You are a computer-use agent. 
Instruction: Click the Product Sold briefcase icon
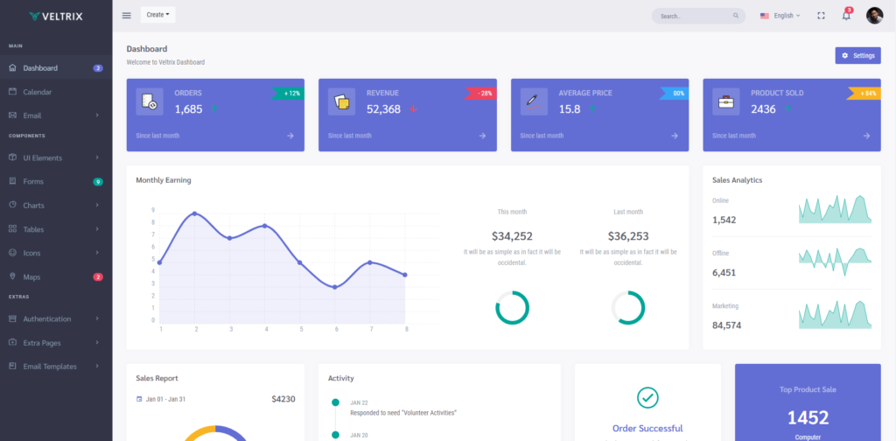(725, 101)
